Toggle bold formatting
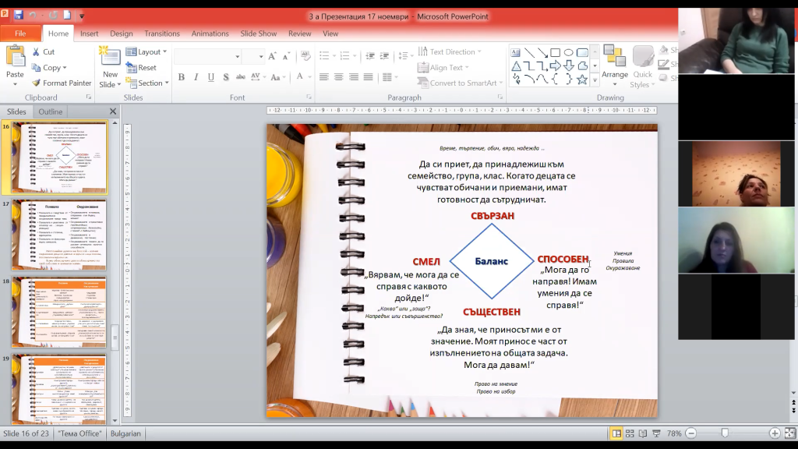This screenshot has width=798, height=449. (182, 77)
